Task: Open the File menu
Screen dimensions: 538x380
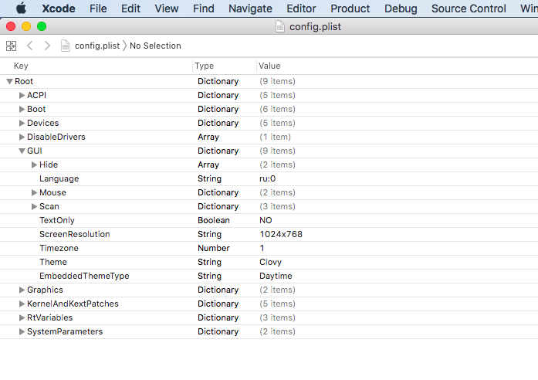Action: (98, 8)
